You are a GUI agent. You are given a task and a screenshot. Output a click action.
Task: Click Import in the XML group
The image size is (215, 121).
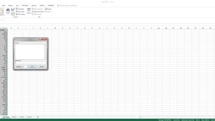(48, 9)
